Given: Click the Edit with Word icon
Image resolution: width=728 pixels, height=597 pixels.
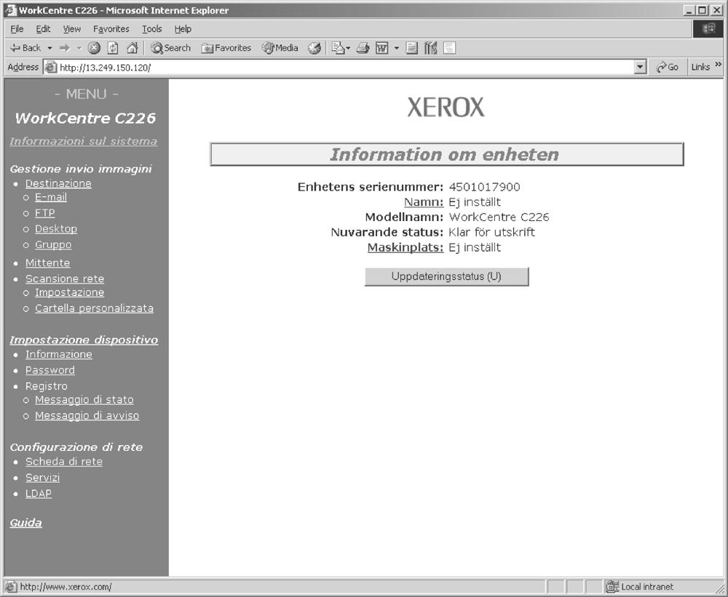Looking at the screenshot, I should pyautogui.click(x=381, y=48).
